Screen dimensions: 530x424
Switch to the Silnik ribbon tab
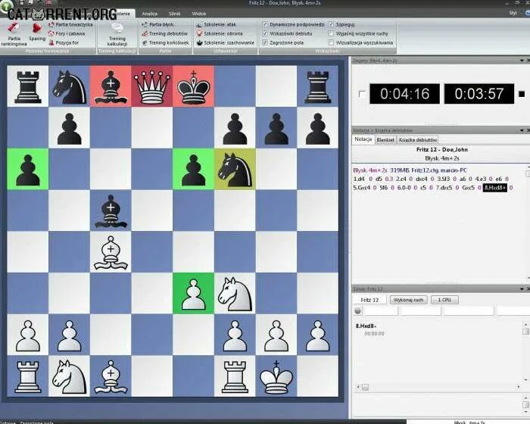[174, 14]
